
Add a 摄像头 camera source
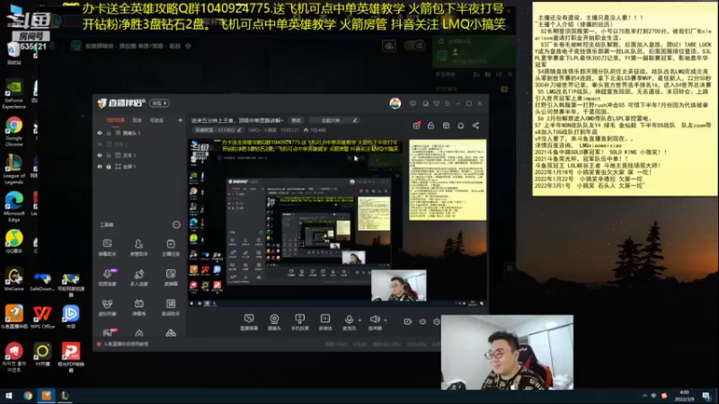(274, 322)
